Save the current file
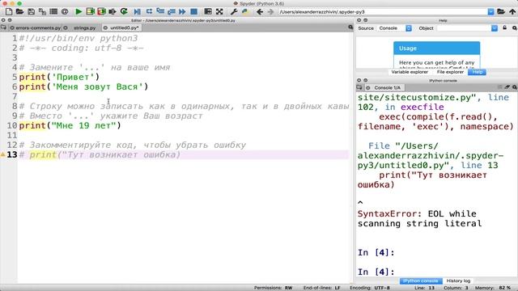518x291 pixels. click(x=31, y=12)
